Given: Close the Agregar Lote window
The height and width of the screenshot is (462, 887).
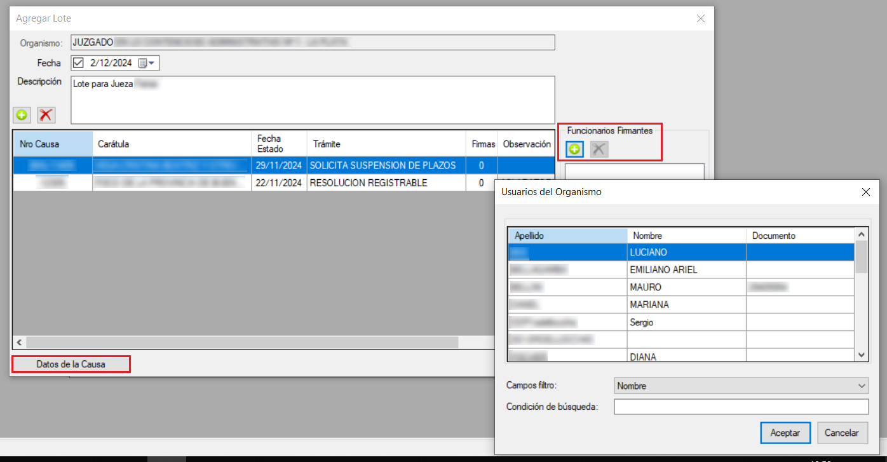Looking at the screenshot, I should [701, 18].
